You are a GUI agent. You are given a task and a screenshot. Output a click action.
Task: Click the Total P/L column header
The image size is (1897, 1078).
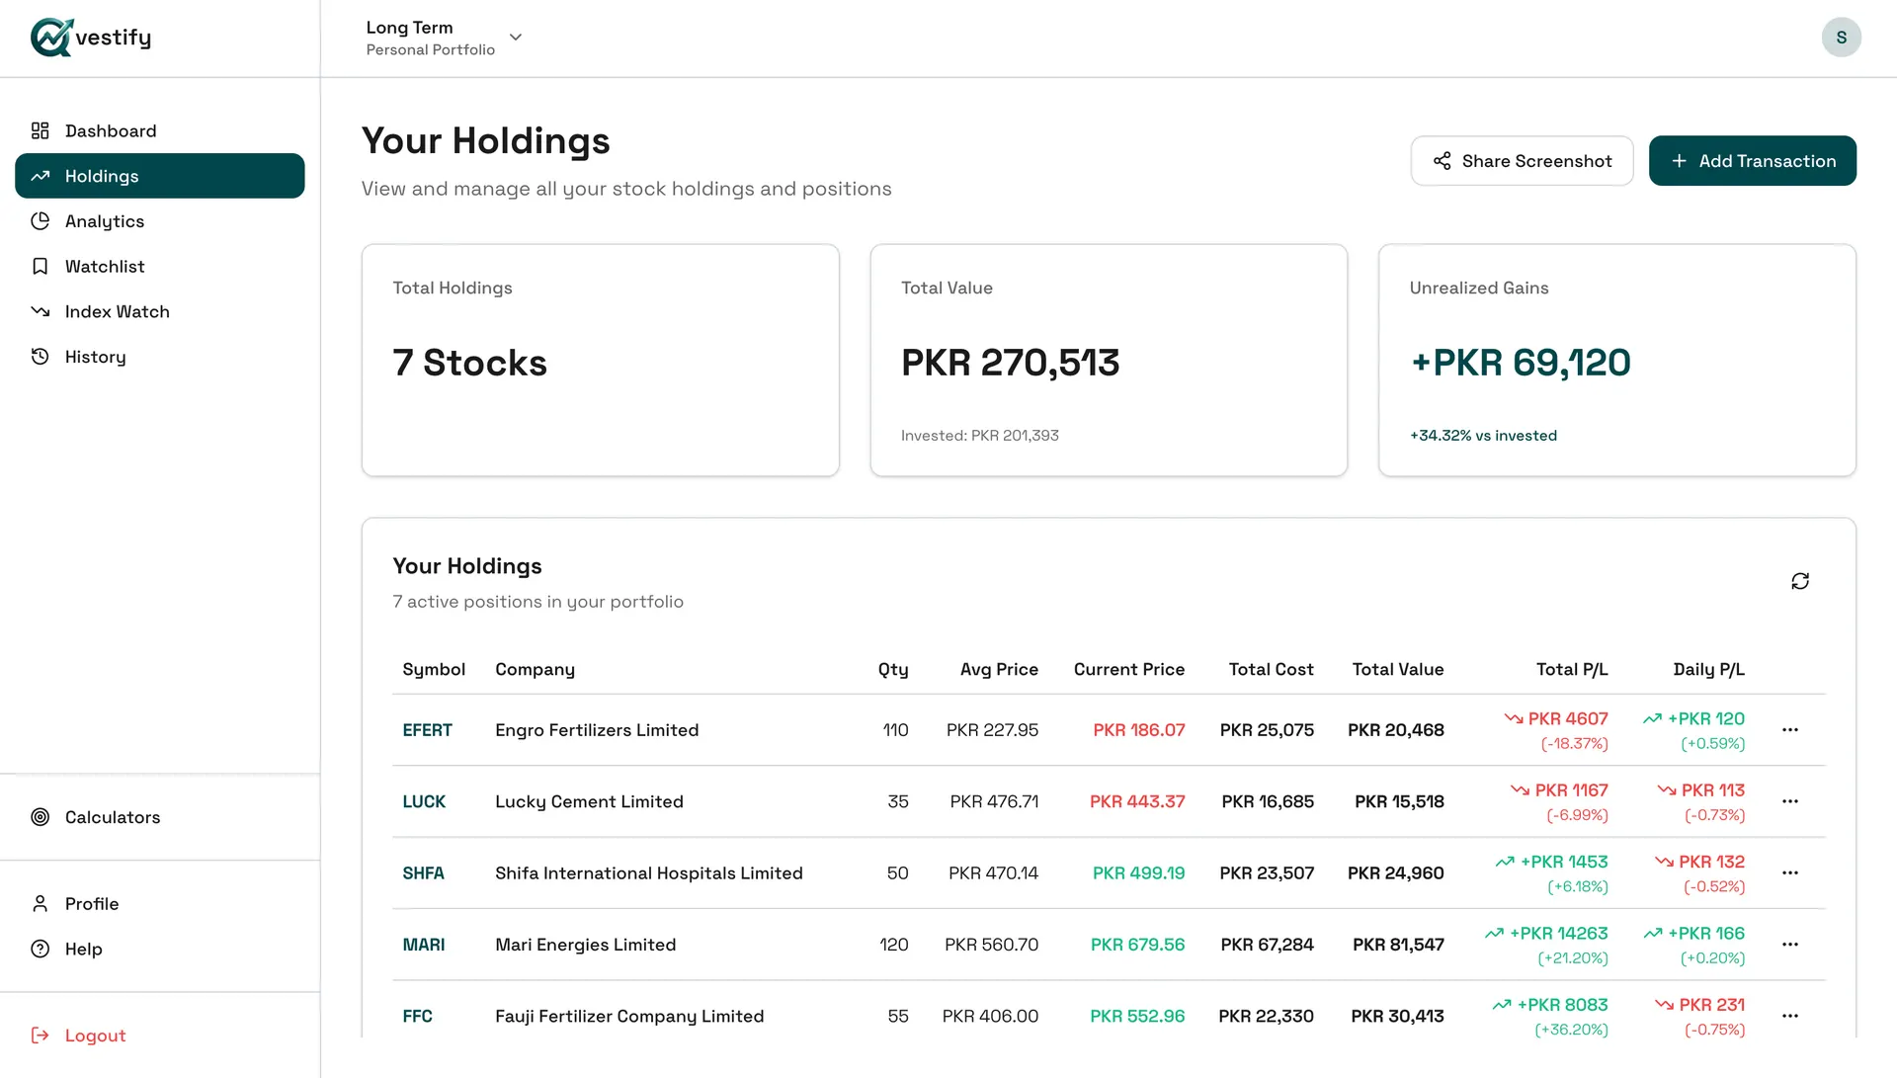[1572, 669]
